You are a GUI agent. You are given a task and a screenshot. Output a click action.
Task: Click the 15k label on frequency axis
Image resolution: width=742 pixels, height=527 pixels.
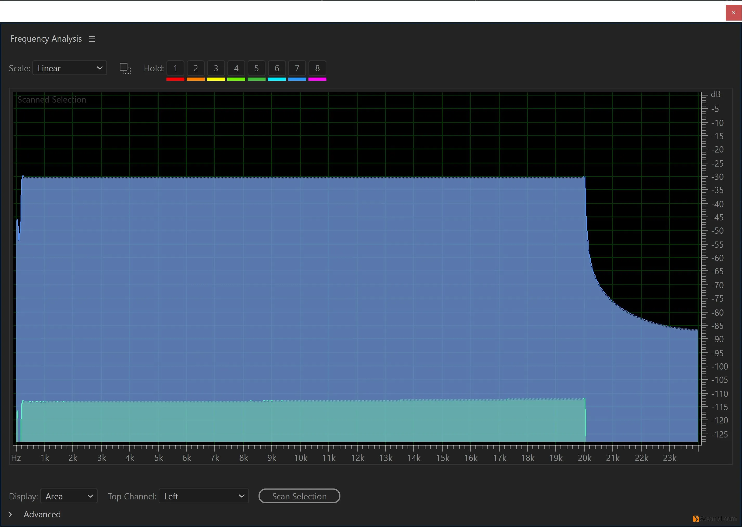(x=442, y=458)
